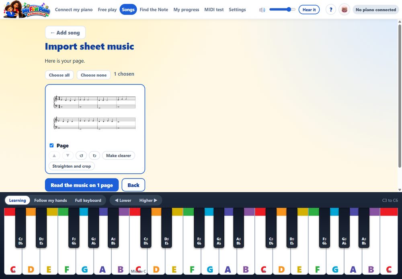
Task: Click Choose all button
Action: tap(59, 75)
